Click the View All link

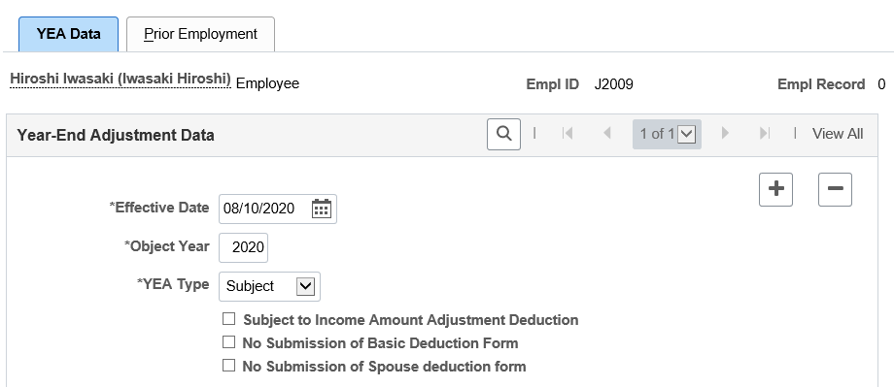838,134
